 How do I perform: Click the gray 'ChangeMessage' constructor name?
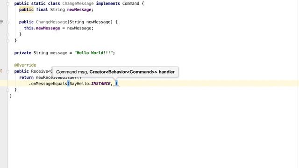51,22
